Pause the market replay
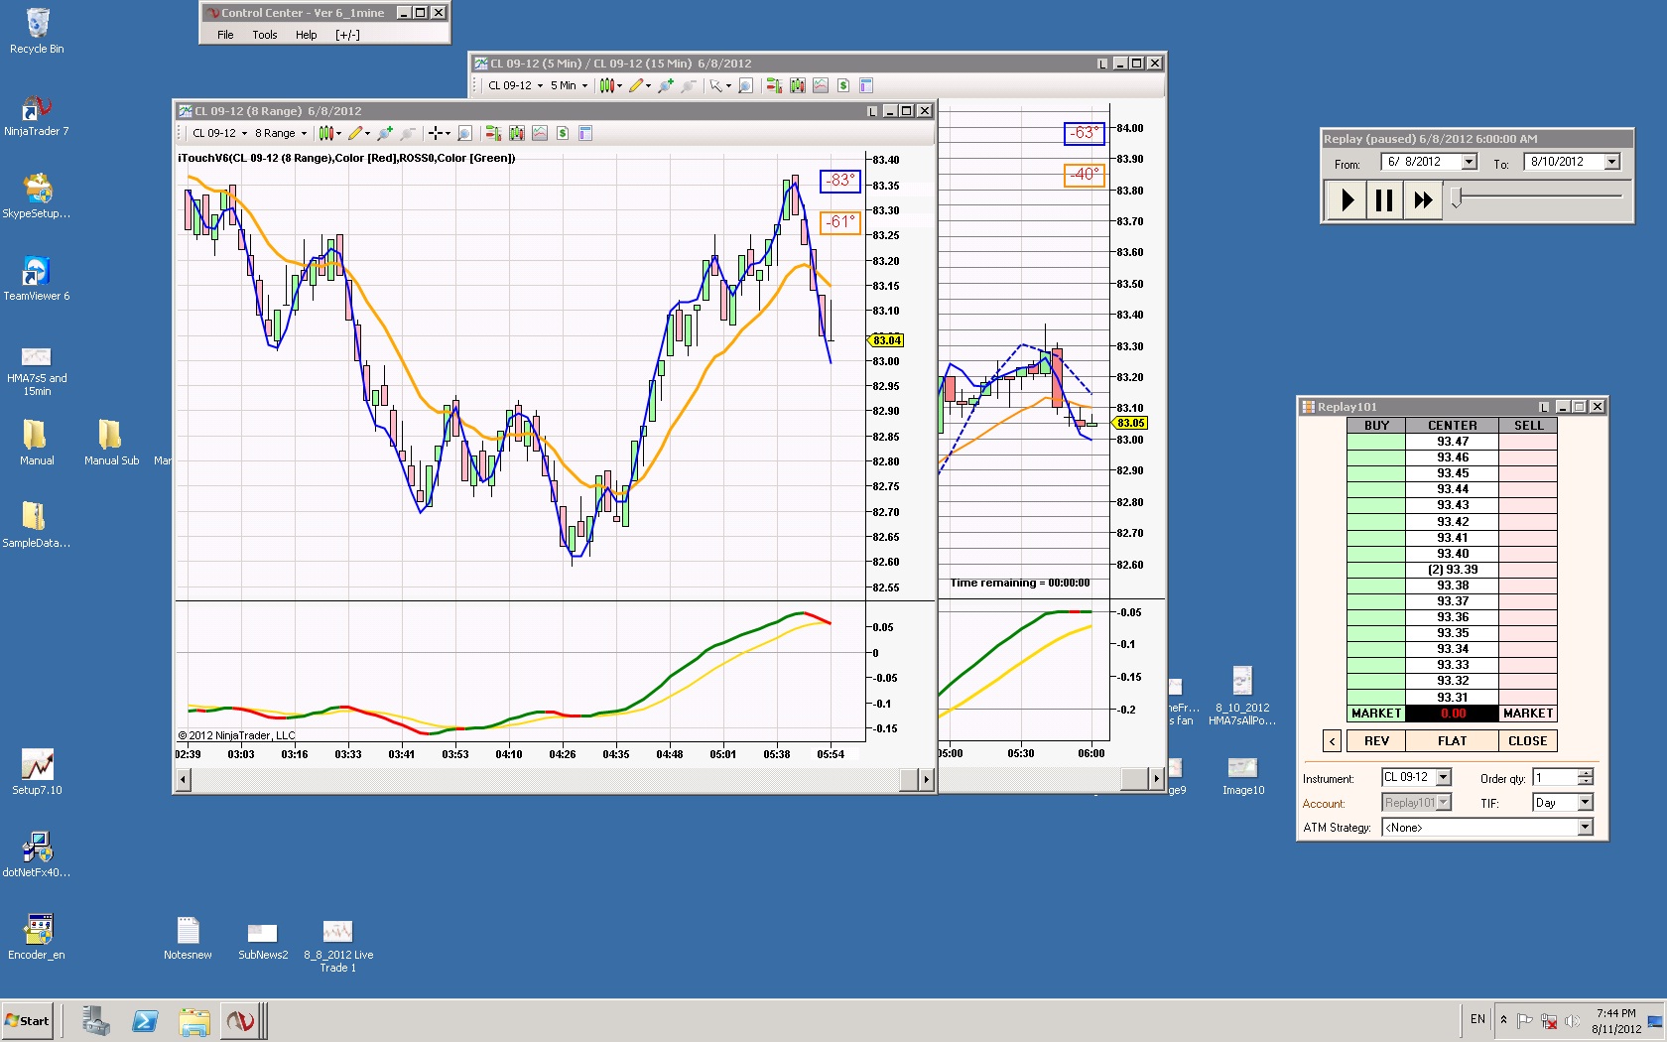The height and width of the screenshot is (1042, 1667). [x=1384, y=200]
